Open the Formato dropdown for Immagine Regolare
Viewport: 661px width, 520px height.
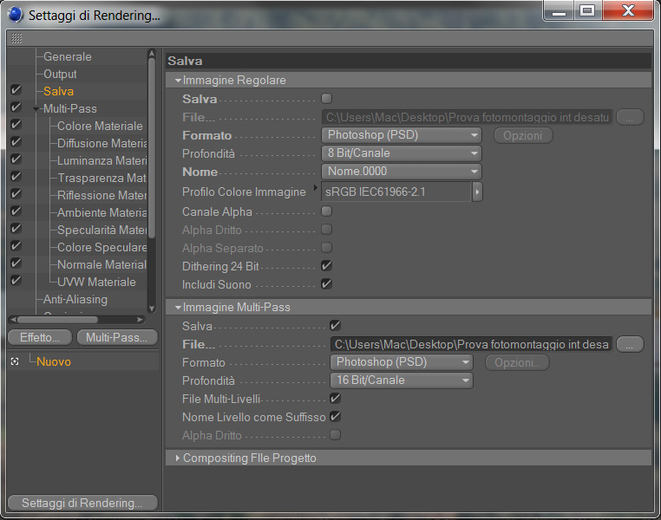pyautogui.click(x=402, y=135)
